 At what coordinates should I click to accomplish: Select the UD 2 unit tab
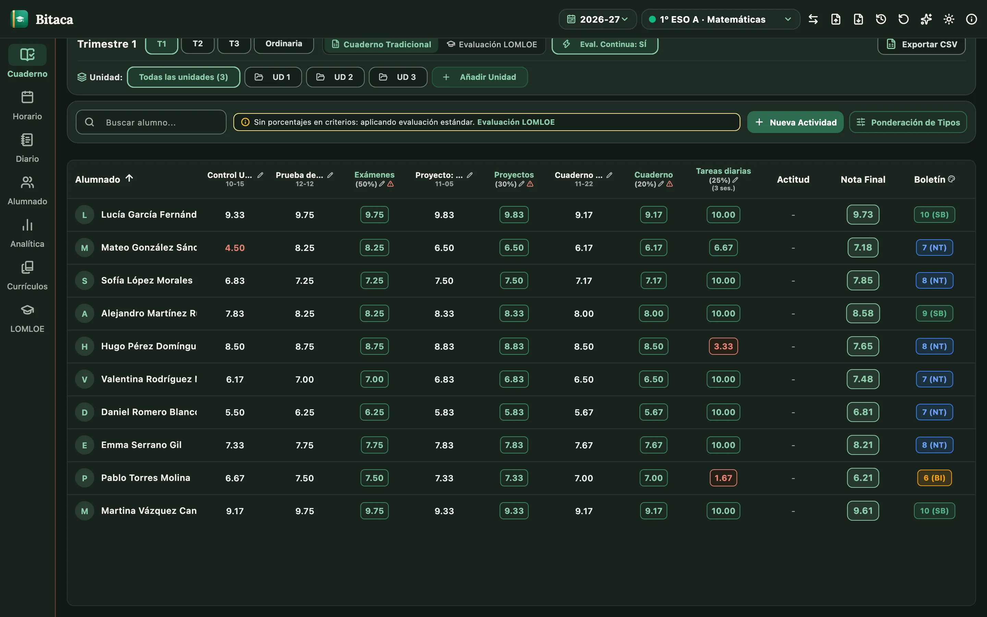point(335,77)
